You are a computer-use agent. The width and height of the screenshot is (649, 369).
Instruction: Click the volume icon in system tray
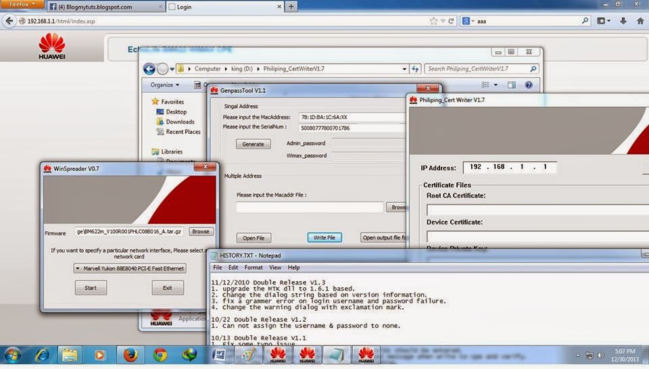point(600,355)
